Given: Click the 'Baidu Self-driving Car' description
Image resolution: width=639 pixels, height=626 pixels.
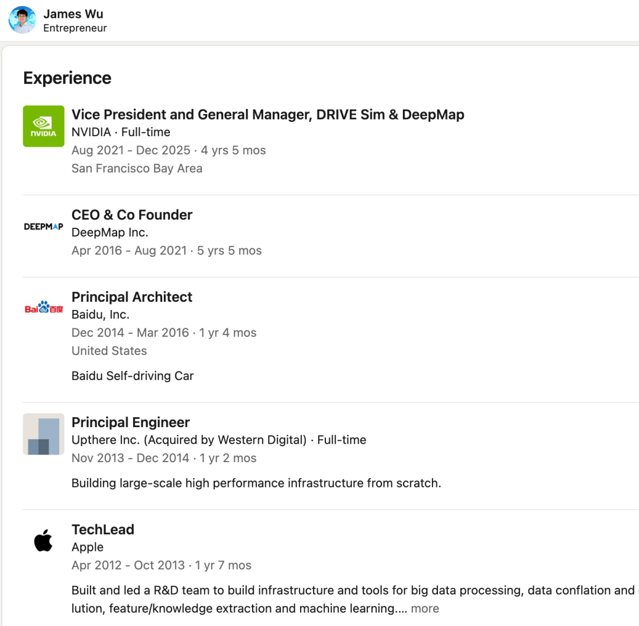Looking at the screenshot, I should tap(133, 376).
